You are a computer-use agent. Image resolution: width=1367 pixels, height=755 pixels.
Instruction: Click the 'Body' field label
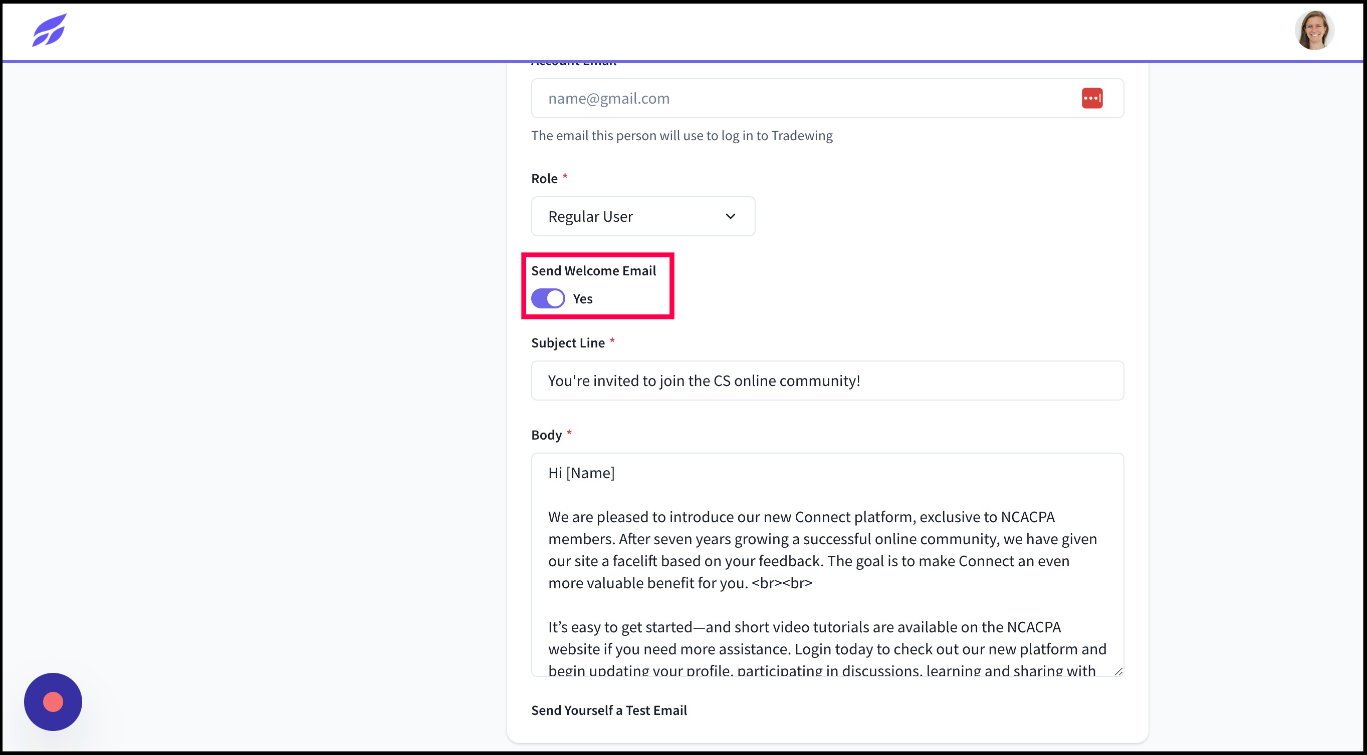point(546,435)
